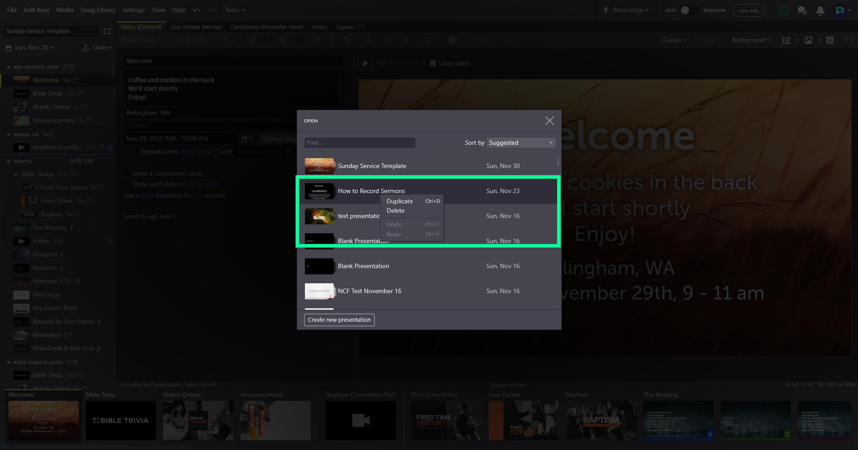This screenshot has width=858, height=450.
Task: Collapse the Post-Service Loop section
Action: (8, 362)
